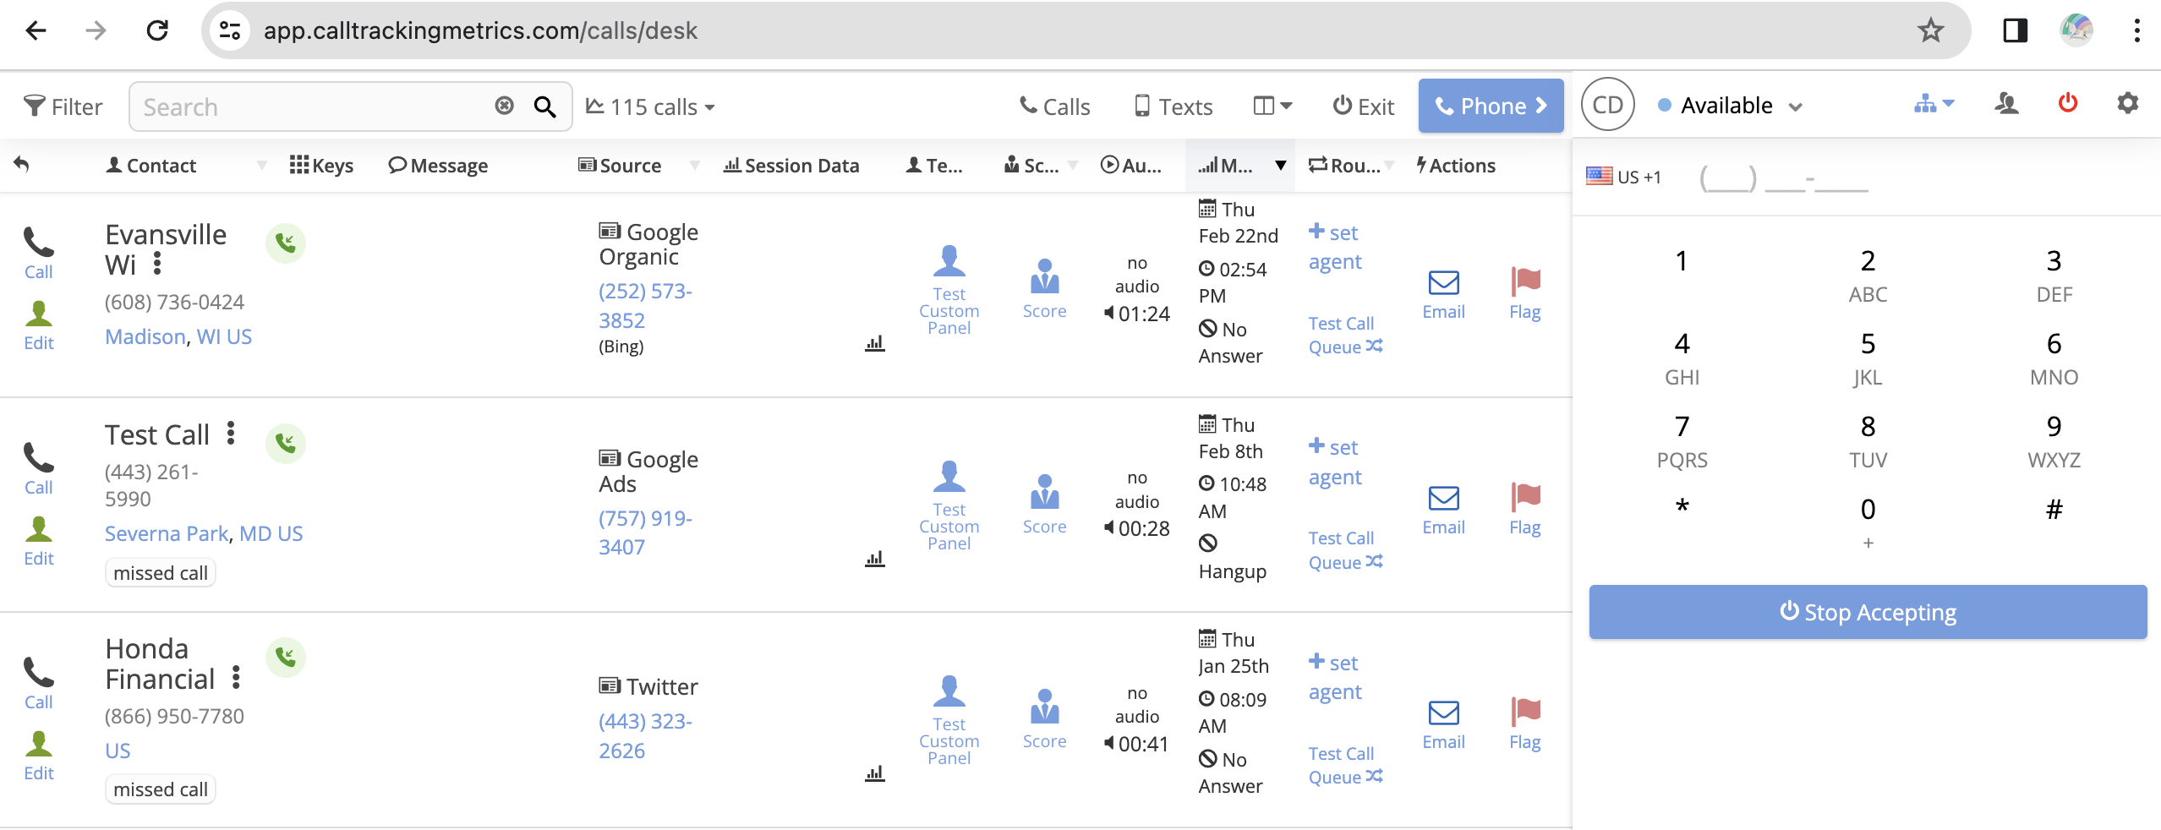
Task: Switch to the Texts tab
Action: click(x=1174, y=107)
